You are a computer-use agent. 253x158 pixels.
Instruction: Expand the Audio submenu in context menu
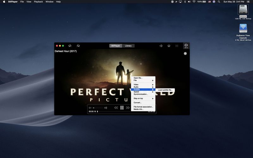(143, 87)
